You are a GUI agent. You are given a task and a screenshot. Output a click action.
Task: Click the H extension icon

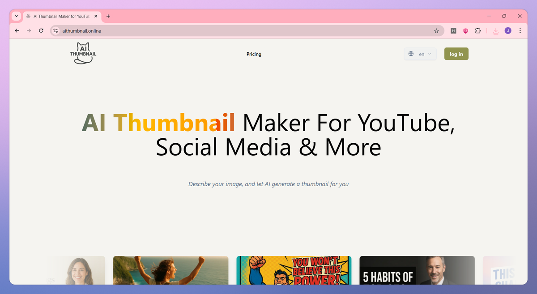(x=453, y=31)
